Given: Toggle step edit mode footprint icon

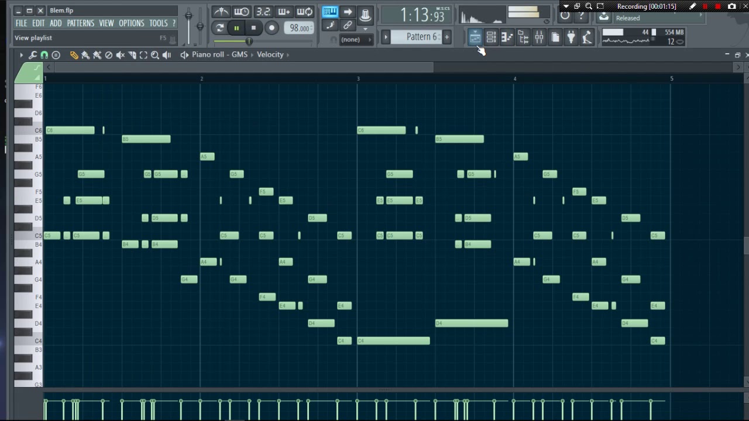Looking at the screenshot, I should 330,26.
